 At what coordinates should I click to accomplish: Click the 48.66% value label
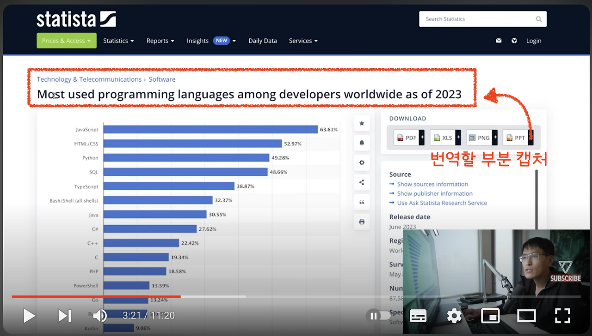point(278,172)
